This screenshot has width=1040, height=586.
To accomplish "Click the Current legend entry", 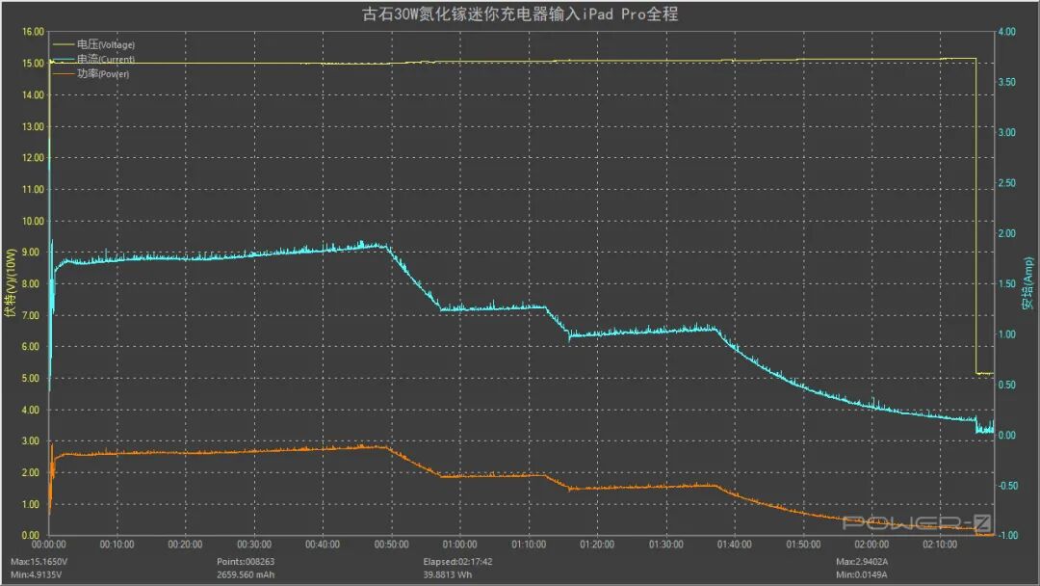I will pyautogui.click(x=93, y=59).
